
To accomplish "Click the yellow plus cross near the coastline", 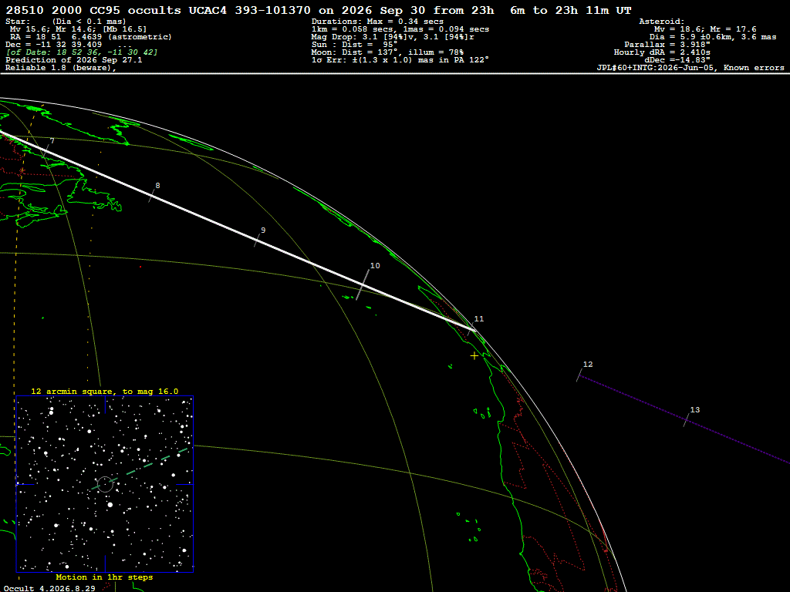I will (474, 356).
